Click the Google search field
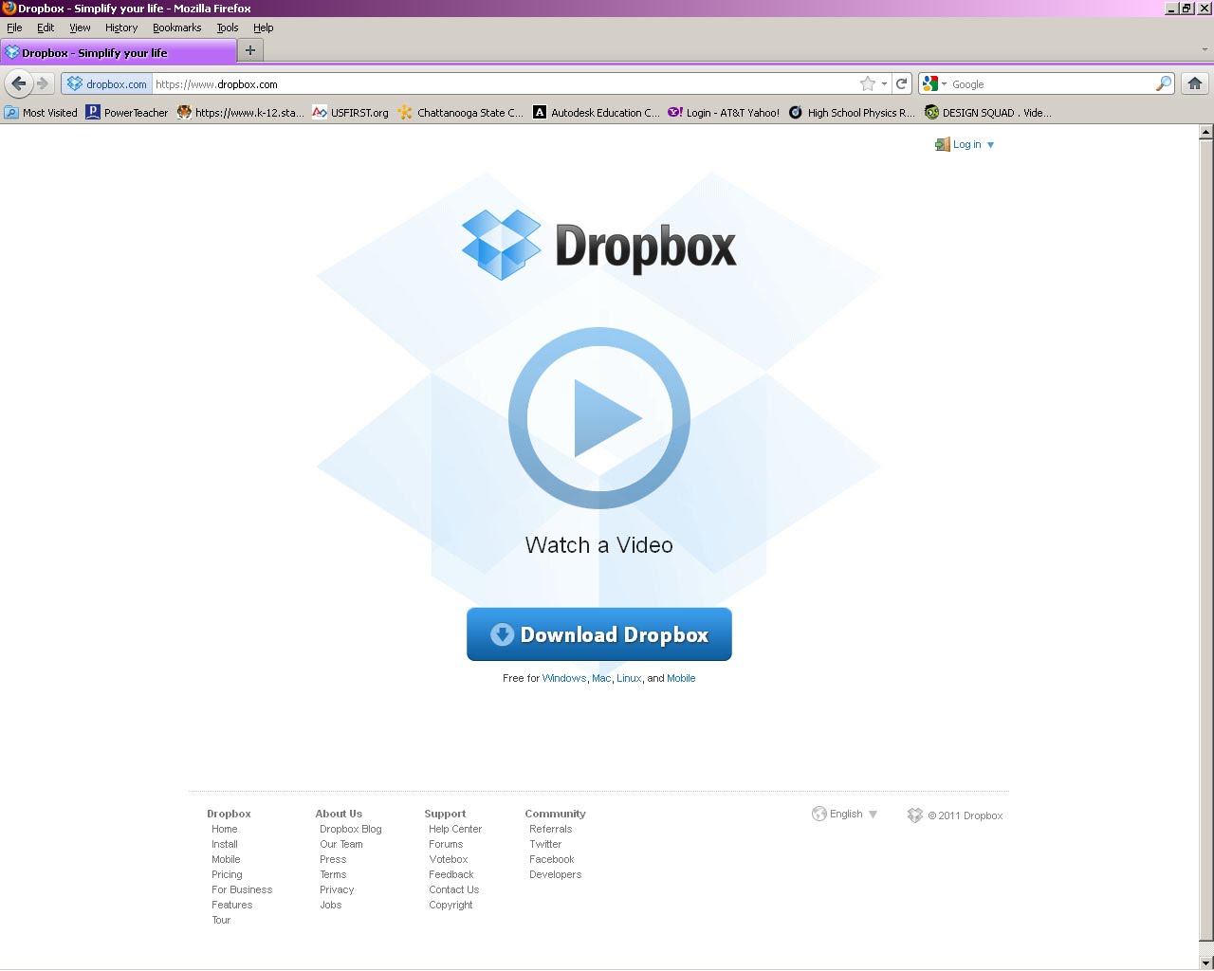This screenshot has width=1214, height=971. (1051, 83)
